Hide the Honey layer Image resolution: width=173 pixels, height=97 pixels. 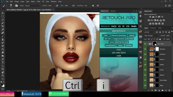145,70
